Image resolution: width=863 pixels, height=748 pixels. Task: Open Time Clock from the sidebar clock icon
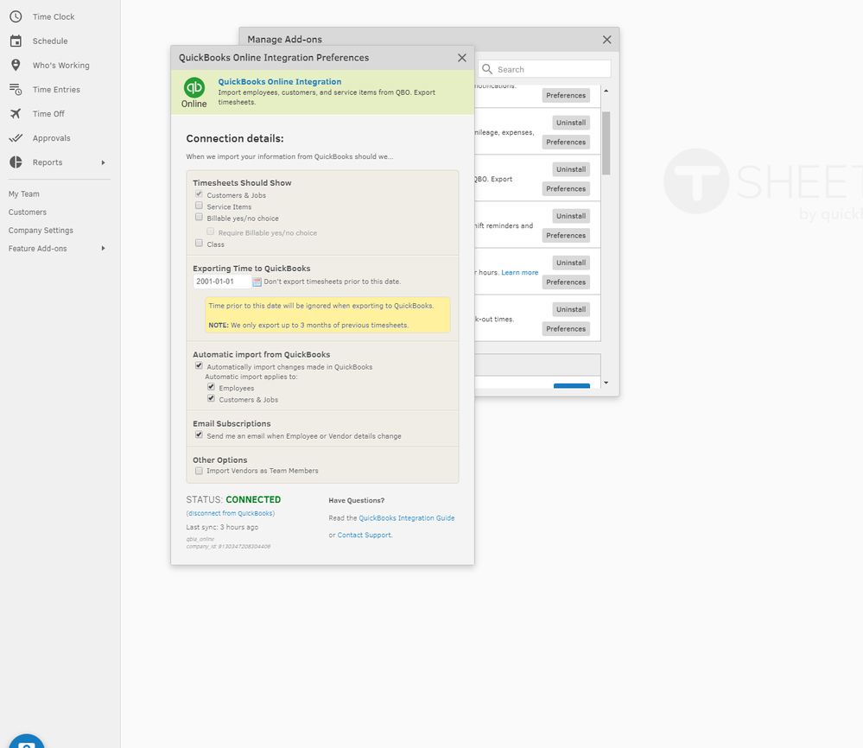16,16
